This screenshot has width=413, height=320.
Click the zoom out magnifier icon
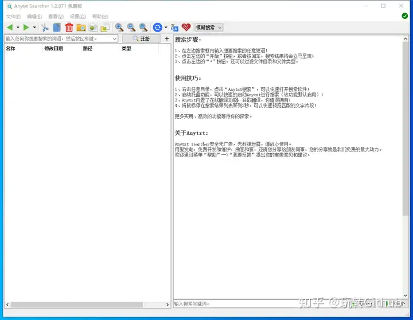(131, 28)
